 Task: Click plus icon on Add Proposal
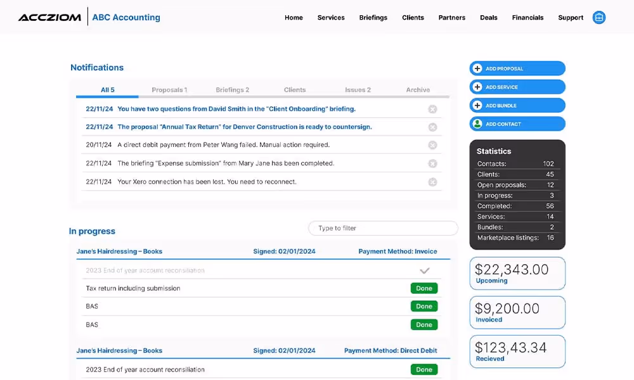pos(477,68)
